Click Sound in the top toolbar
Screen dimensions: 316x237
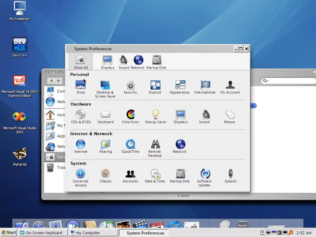pos(124,62)
